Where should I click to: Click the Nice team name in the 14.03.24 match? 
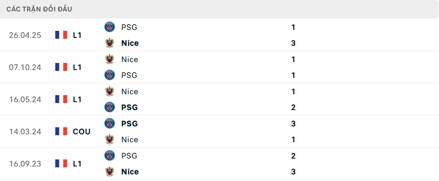(x=130, y=140)
